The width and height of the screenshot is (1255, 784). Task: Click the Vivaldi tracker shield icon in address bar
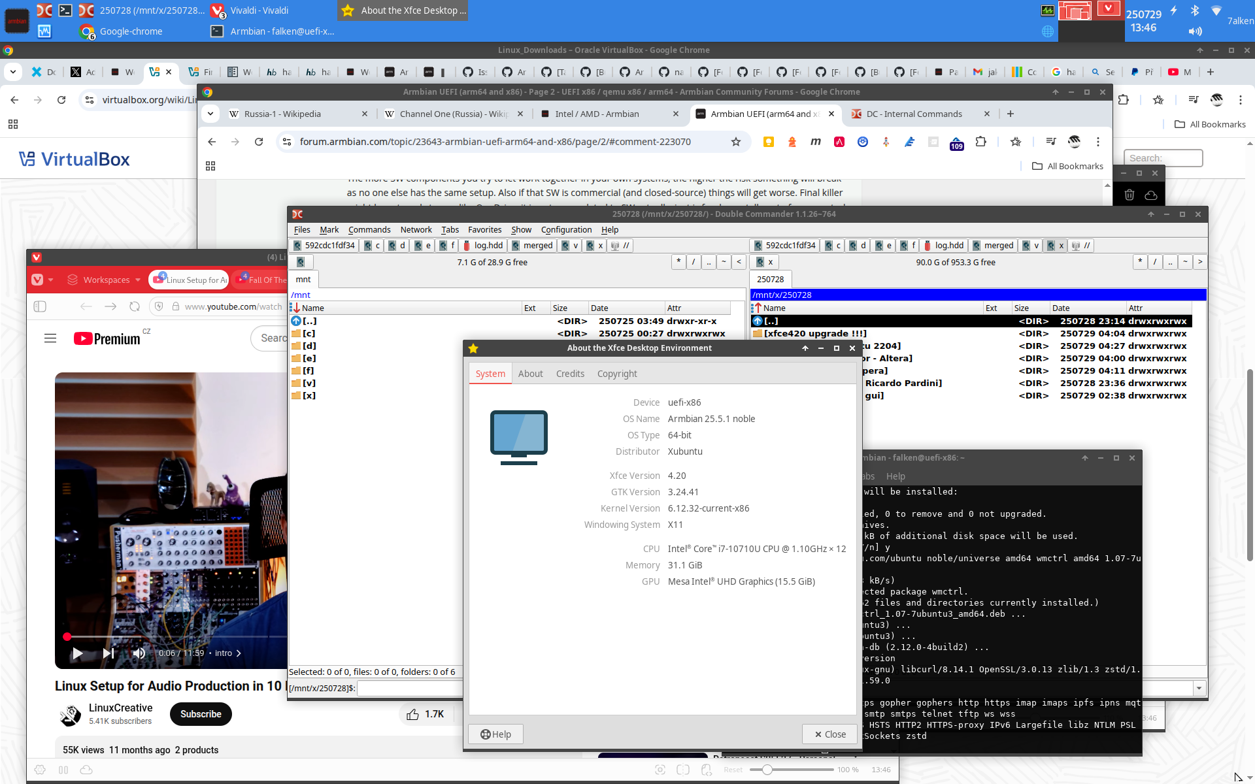coord(158,306)
